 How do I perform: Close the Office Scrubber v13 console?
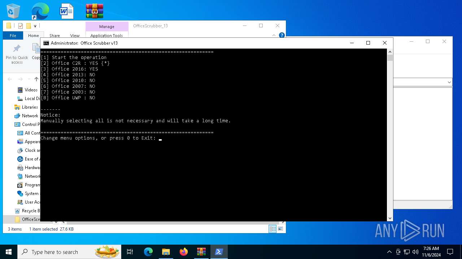[x=385, y=43]
